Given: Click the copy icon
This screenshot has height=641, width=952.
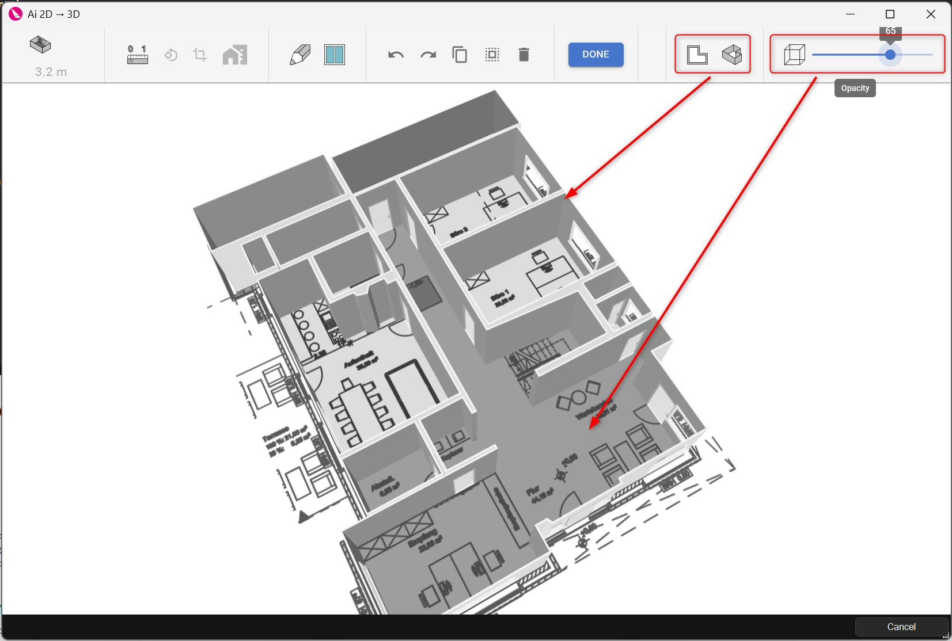Looking at the screenshot, I should pos(460,55).
